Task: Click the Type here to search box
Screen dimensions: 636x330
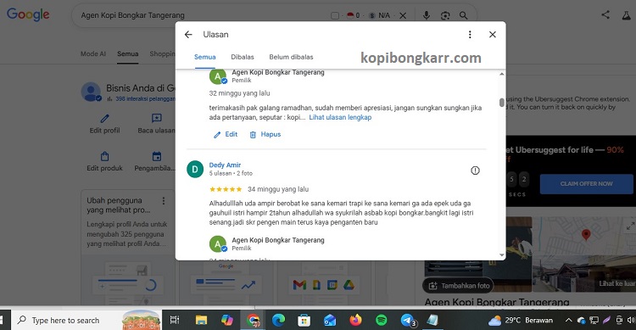Action: [86, 321]
